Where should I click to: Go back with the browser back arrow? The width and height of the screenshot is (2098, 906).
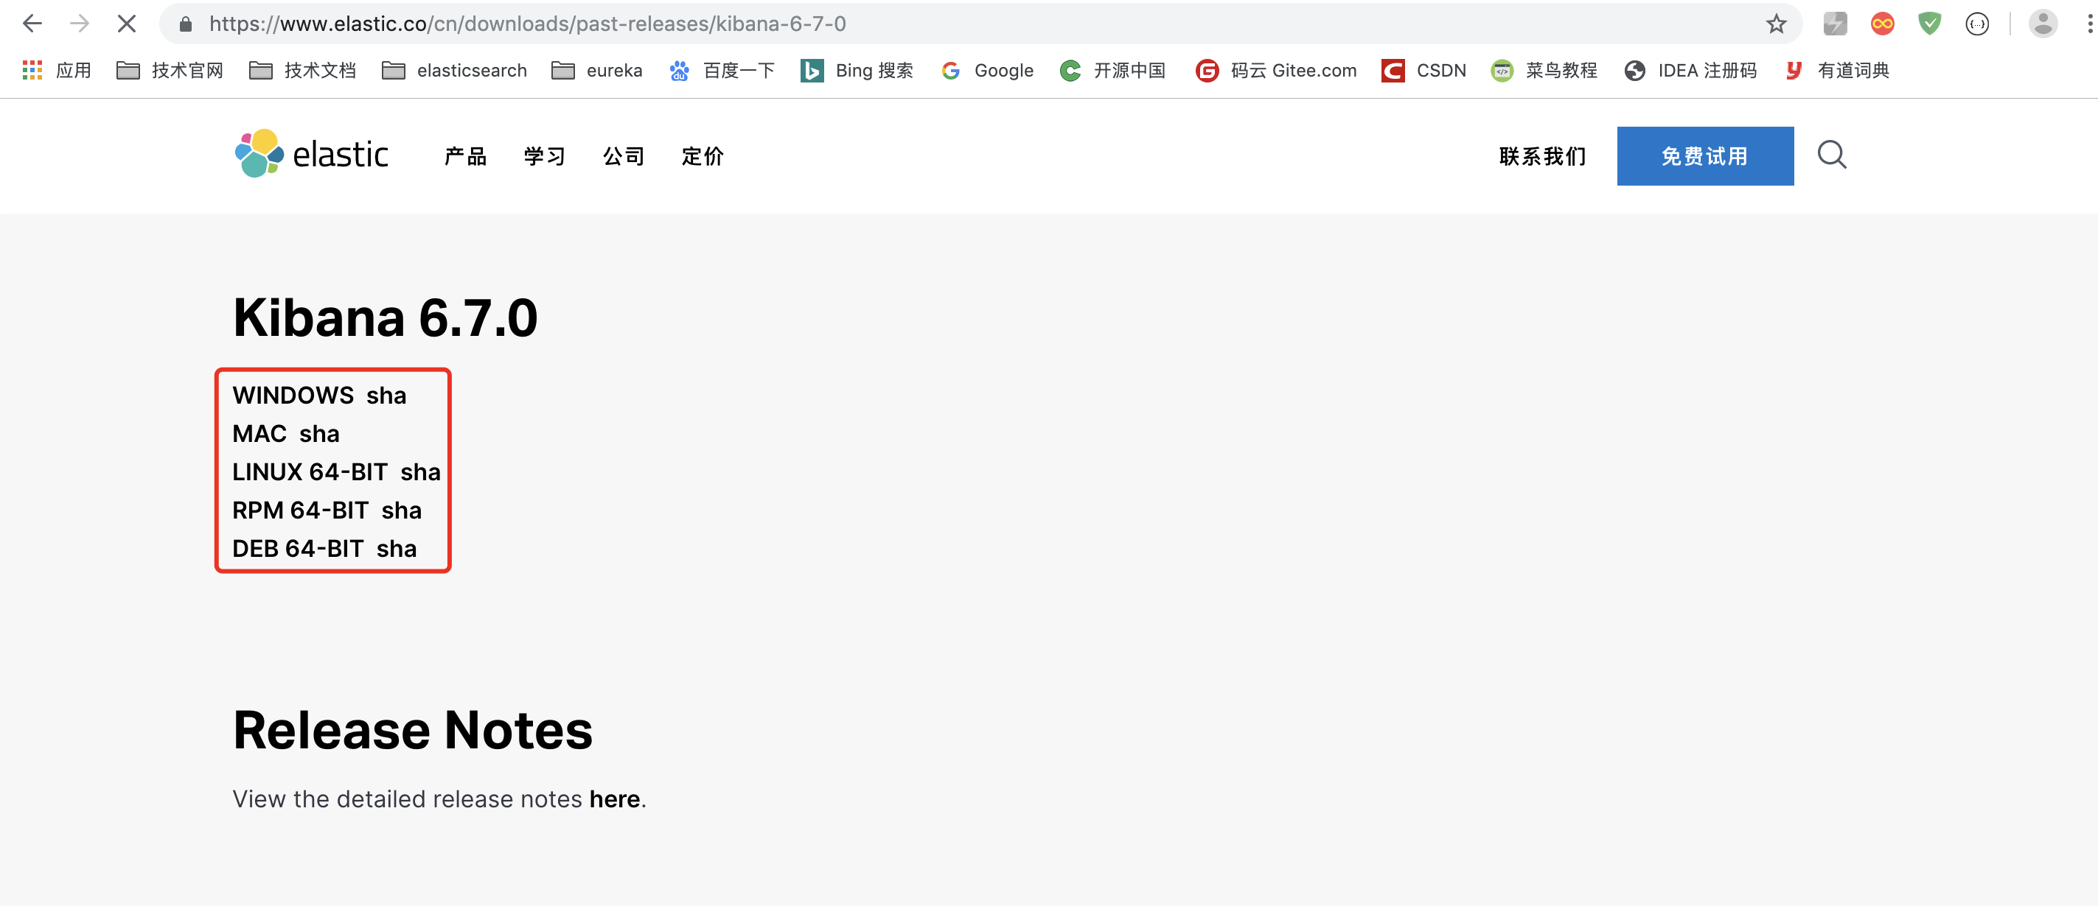pyautogui.click(x=32, y=24)
